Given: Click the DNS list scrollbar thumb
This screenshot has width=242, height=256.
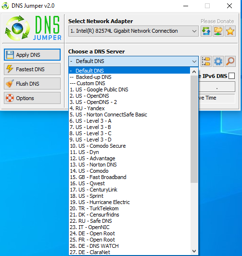Looking at the screenshot, I should tap(194, 129).
